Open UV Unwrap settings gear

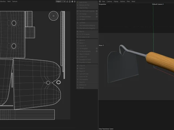97,14
